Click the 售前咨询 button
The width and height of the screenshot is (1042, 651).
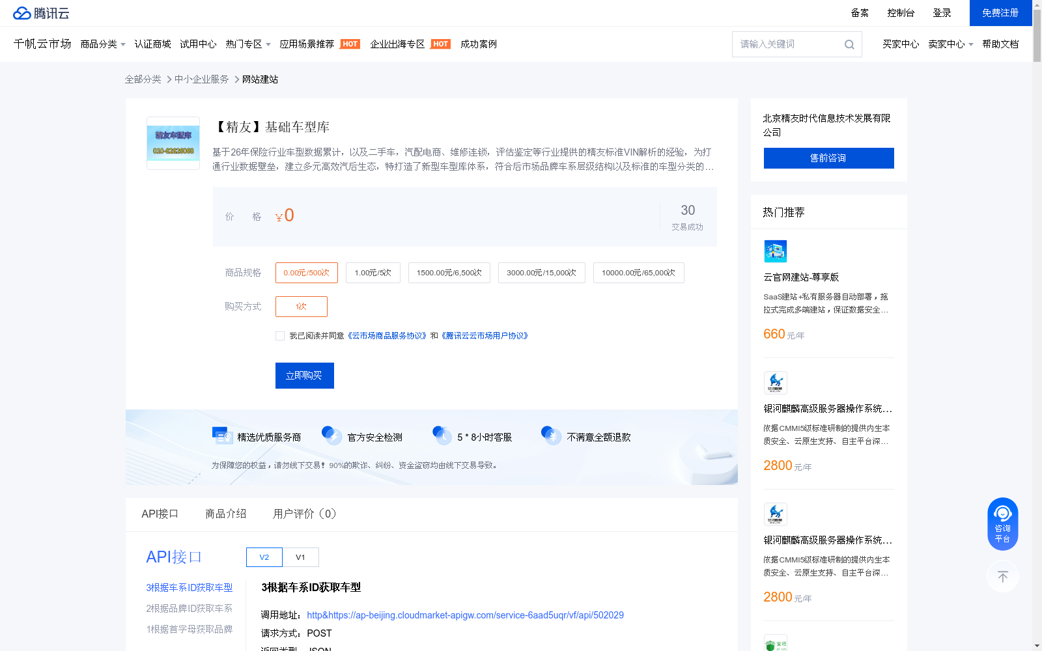[829, 158]
